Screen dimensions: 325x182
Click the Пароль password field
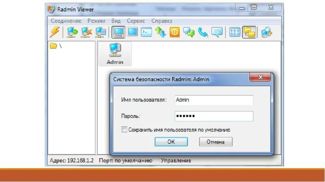(214, 116)
